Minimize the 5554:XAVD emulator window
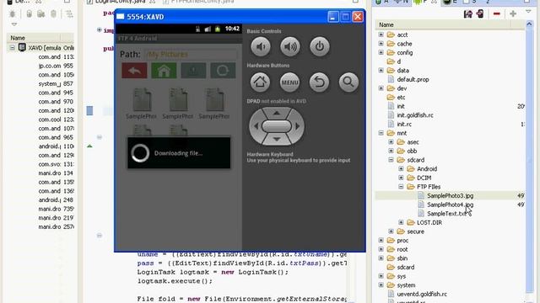Screen dimensions: 540x303 coord(333,17)
